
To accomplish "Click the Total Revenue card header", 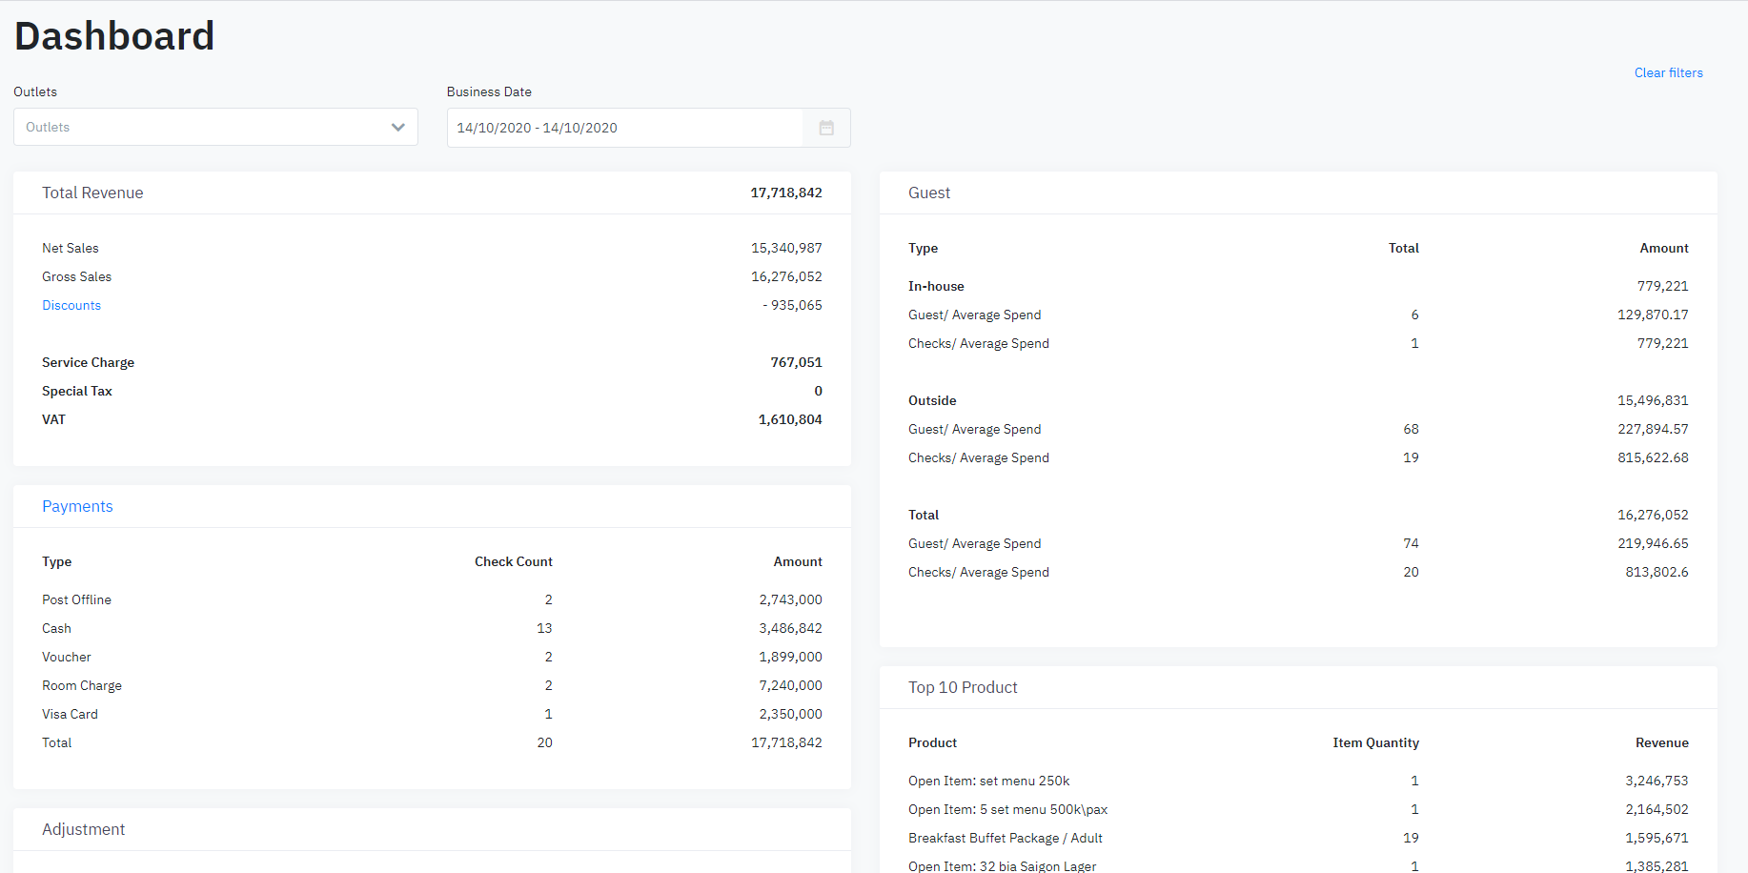I will pyautogui.click(x=92, y=193).
